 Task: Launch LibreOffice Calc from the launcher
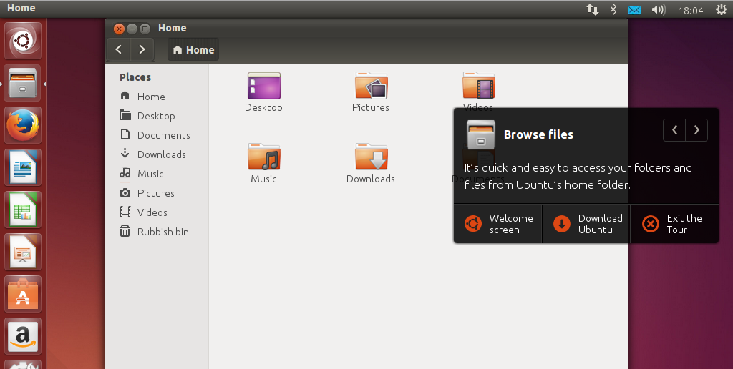23,210
